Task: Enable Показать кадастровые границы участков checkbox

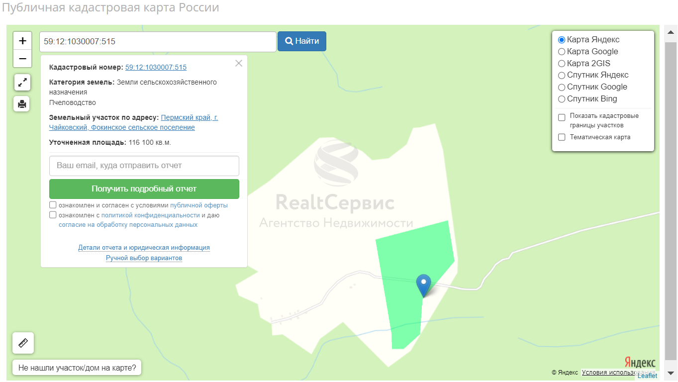Action: (562, 117)
